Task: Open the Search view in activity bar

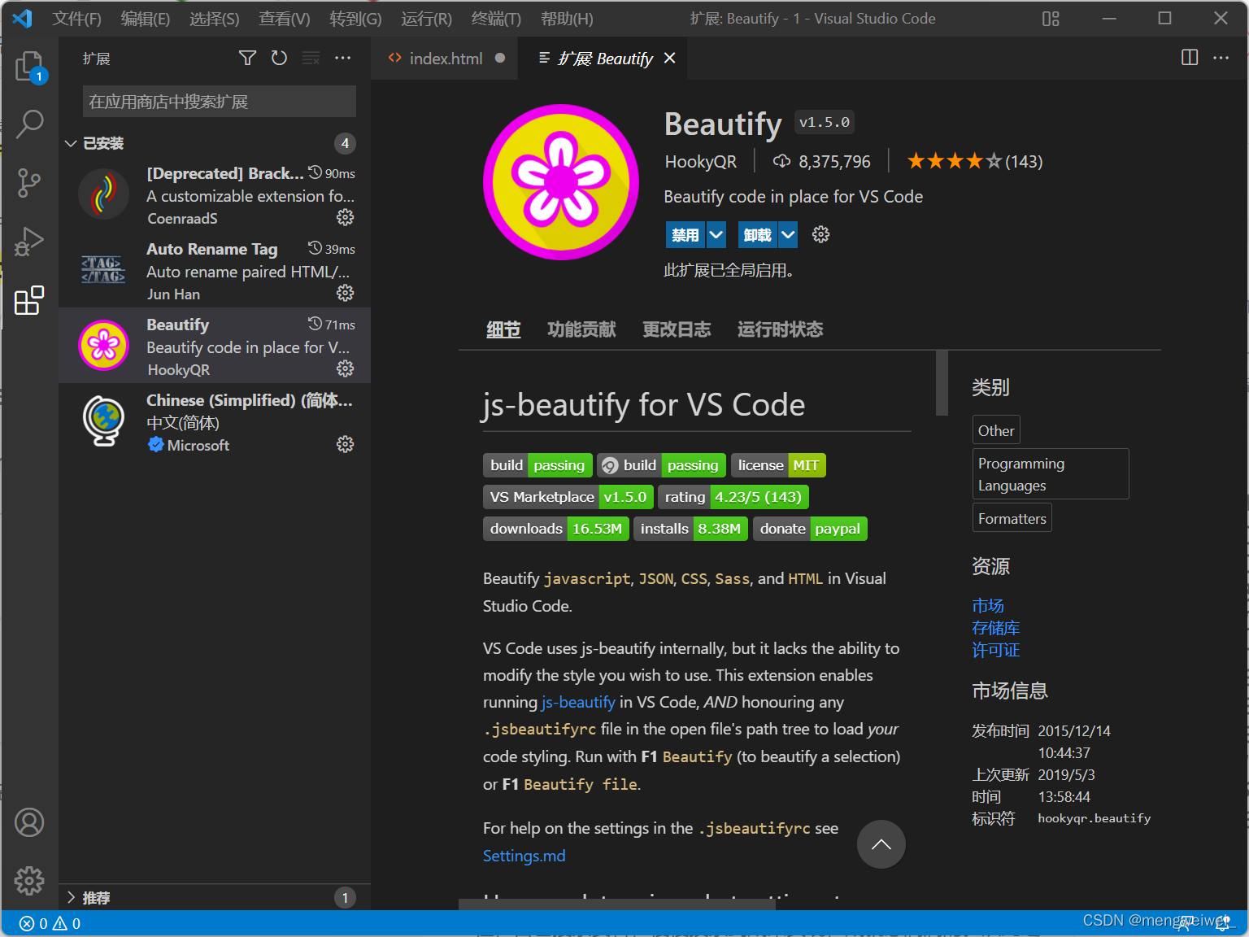Action: tap(29, 124)
